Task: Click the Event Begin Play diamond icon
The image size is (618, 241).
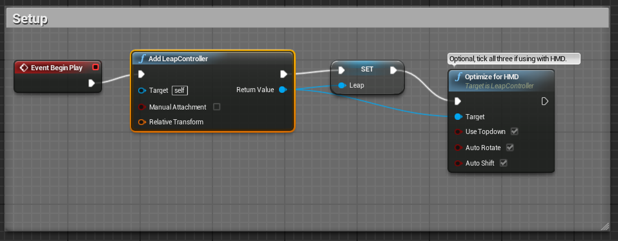Action: pos(24,68)
